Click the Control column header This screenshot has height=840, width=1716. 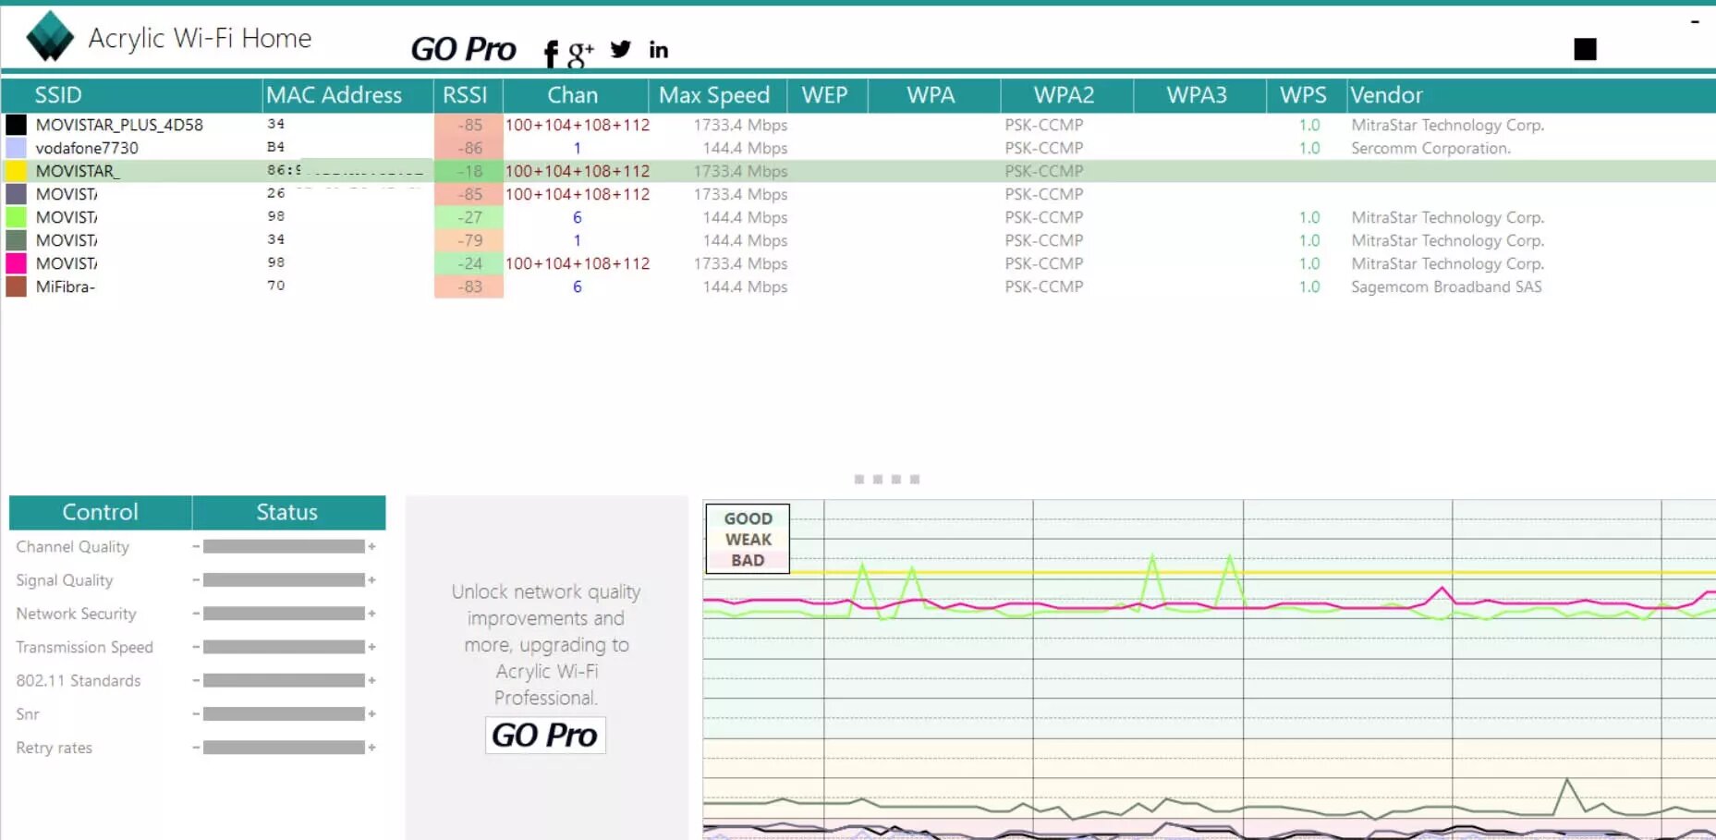[x=100, y=512]
